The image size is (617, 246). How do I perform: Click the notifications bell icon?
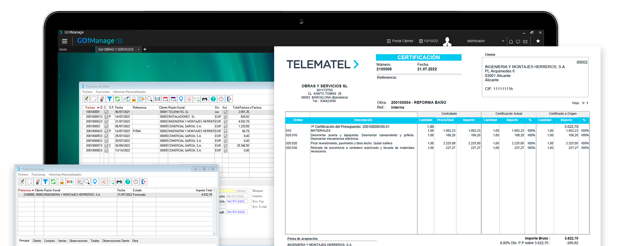[511, 41]
